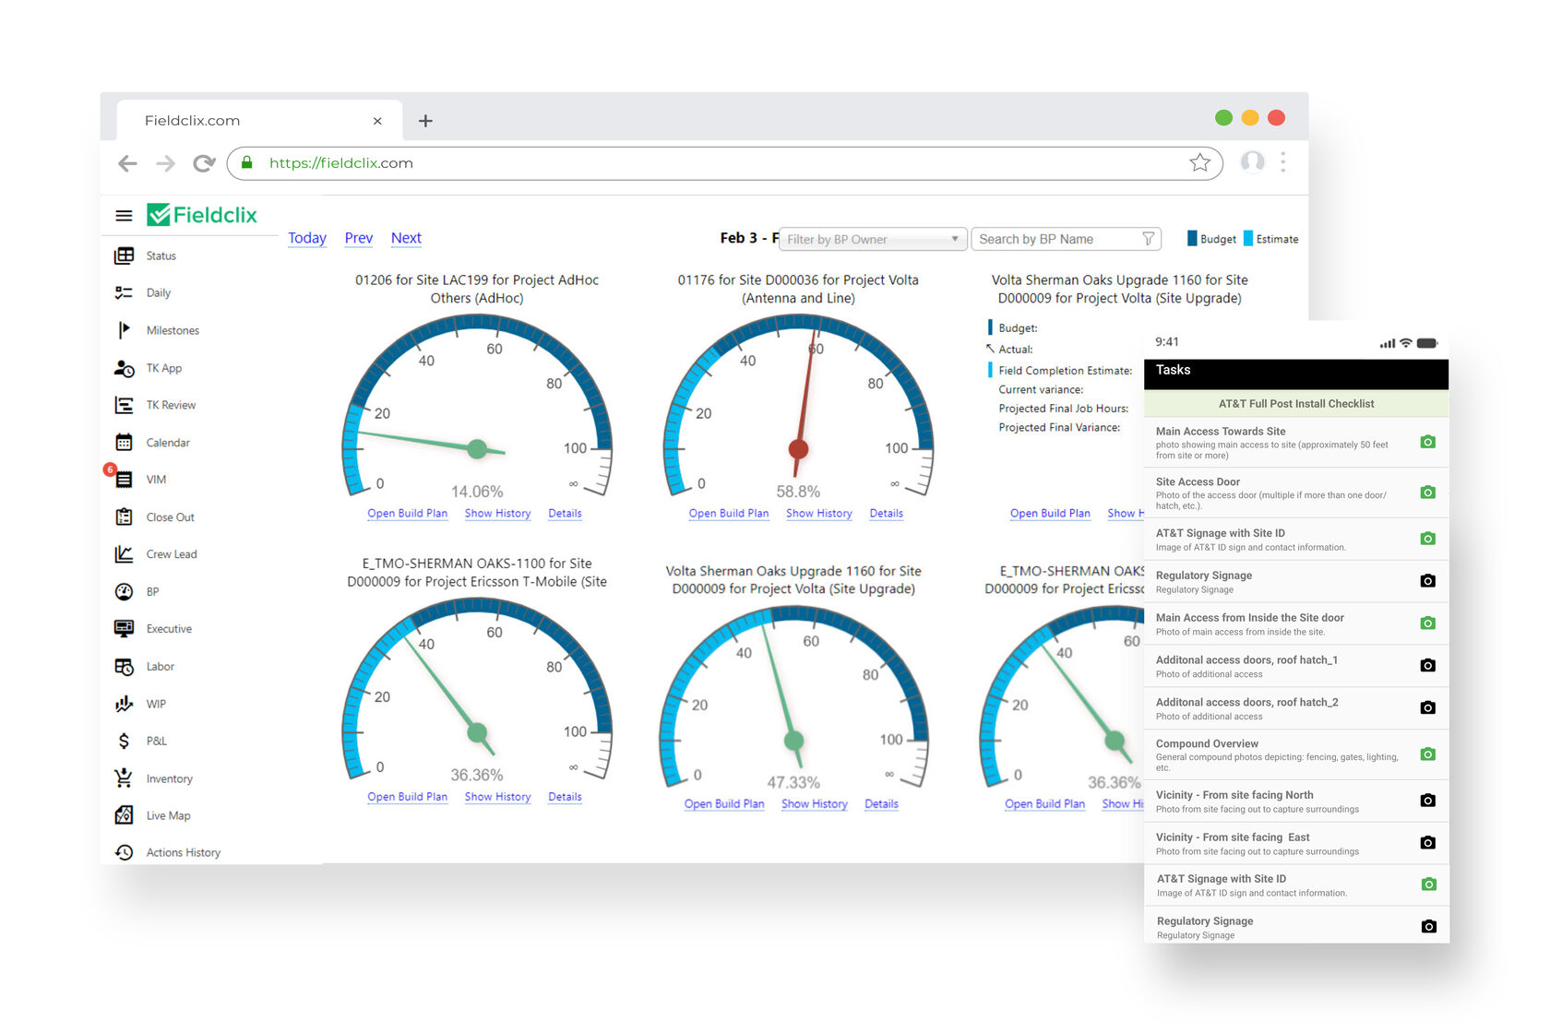The width and height of the screenshot is (1550, 1033).
Task: Tap camera icon for Regulatory Signage task
Action: pyautogui.click(x=1427, y=581)
